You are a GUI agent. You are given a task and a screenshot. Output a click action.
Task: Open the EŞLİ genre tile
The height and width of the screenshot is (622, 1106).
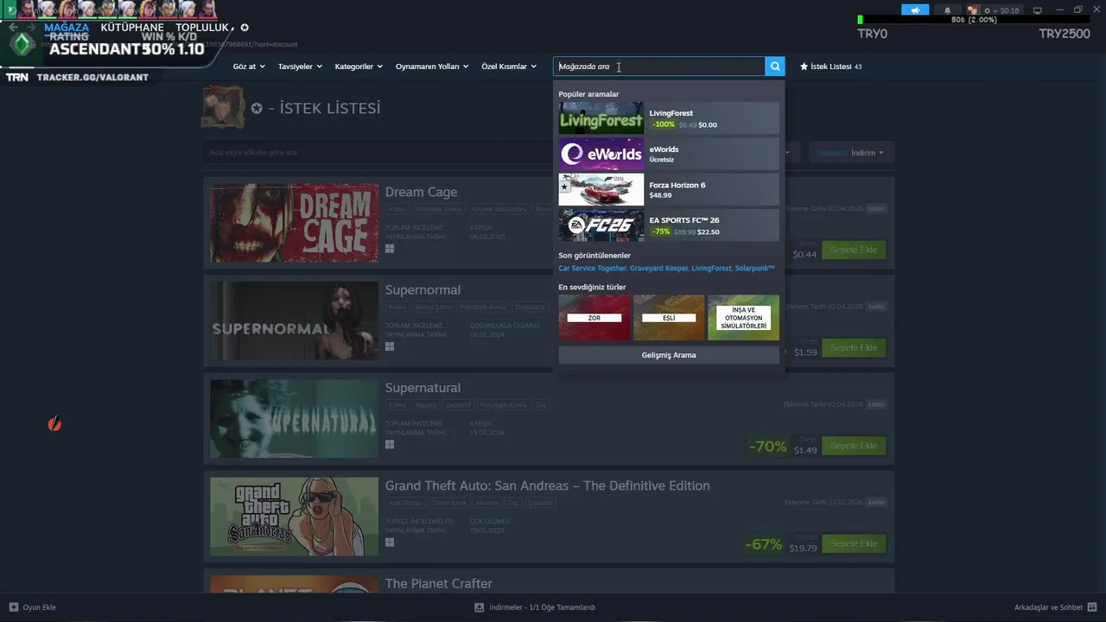[x=669, y=317]
